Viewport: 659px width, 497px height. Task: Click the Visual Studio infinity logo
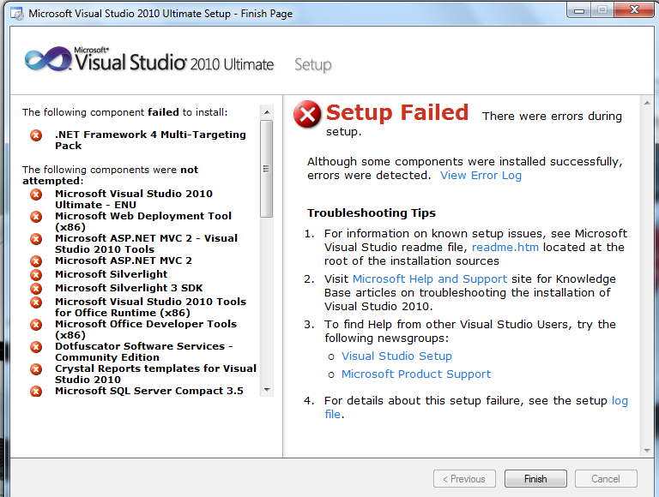point(48,60)
